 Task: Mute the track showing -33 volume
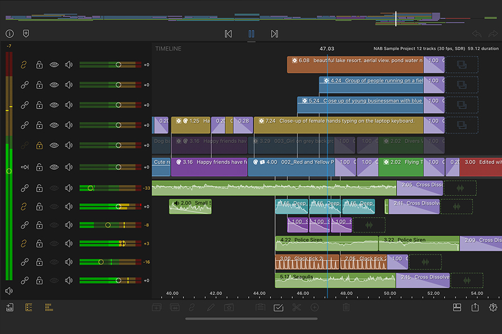[69, 188]
